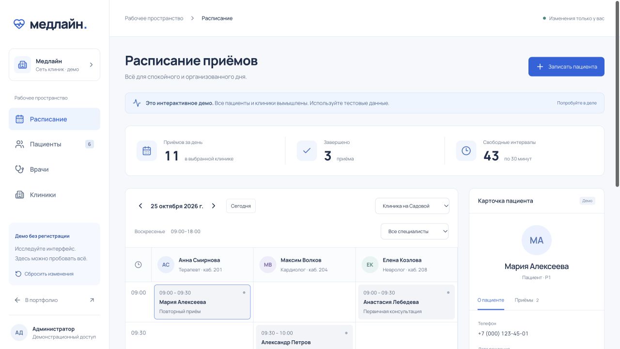Open Клиники in the sidebar
620x349 pixels.
click(54, 195)
